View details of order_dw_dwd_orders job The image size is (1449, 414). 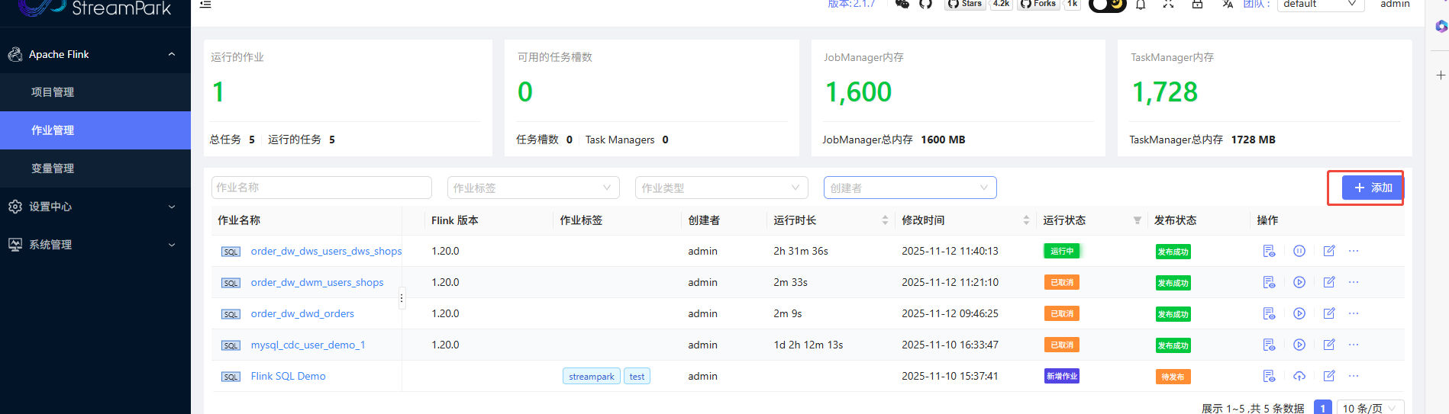coord(1269,313)
